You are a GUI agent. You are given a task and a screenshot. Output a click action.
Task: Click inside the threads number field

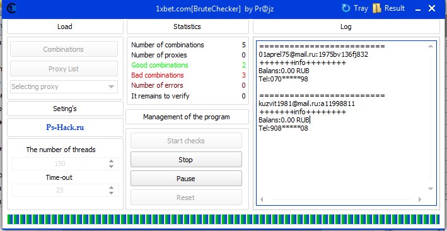pyautogui.click(x=60, y=164)
